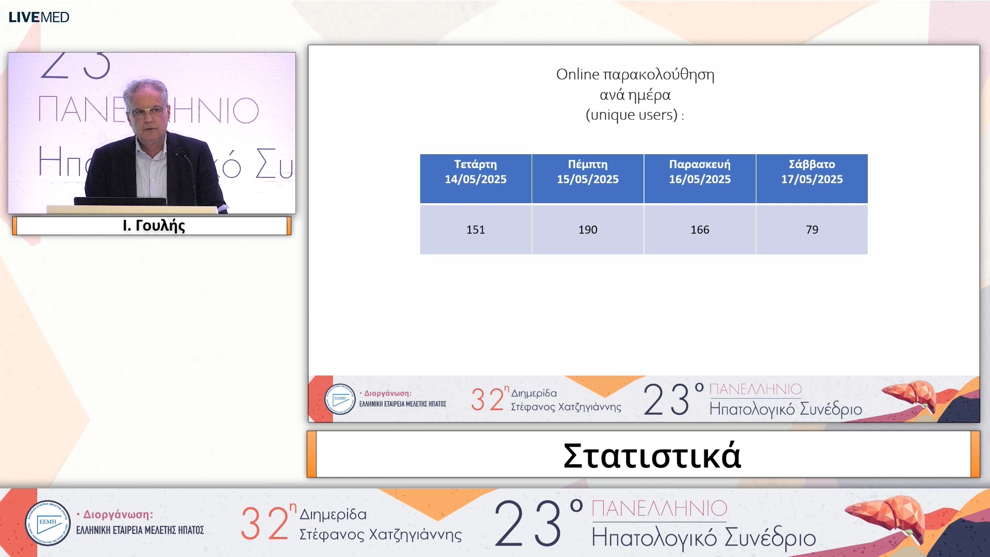Click the value 190 in the table
The height and width of the screenshot is (557, 990).
(x=588, y=230)
